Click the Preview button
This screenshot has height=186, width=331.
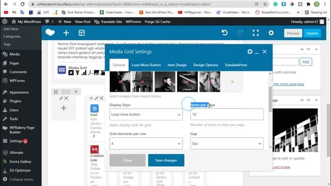293,33
